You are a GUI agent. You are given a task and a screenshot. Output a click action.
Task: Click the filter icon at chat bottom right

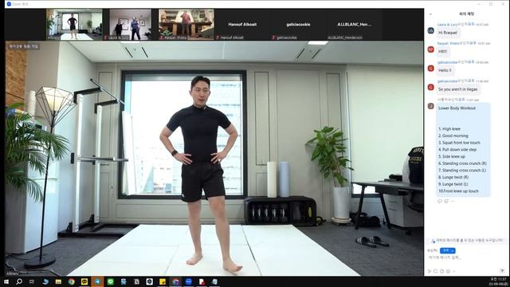click(502, 271)
